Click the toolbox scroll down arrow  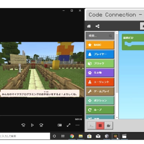click(117, 118)
